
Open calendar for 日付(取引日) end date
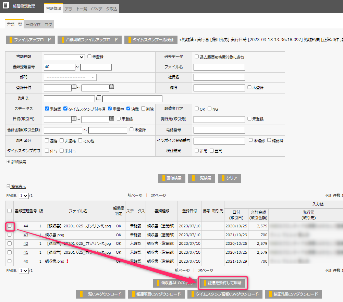(112, 118)
